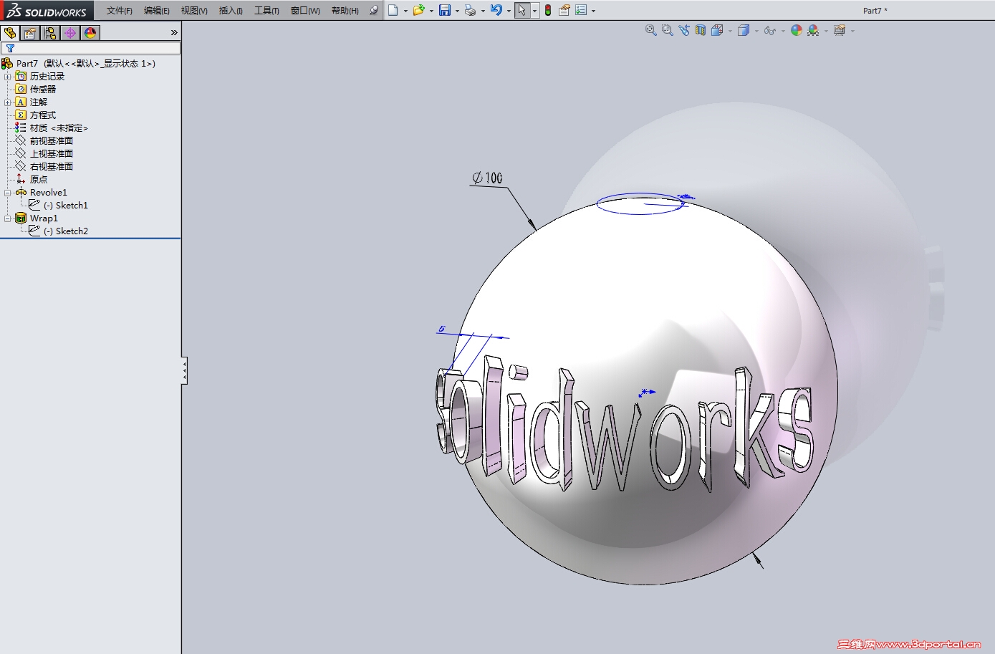Switch to the ConfigurationManager tab
Screen dimensions: 995x654
[50, 33]
